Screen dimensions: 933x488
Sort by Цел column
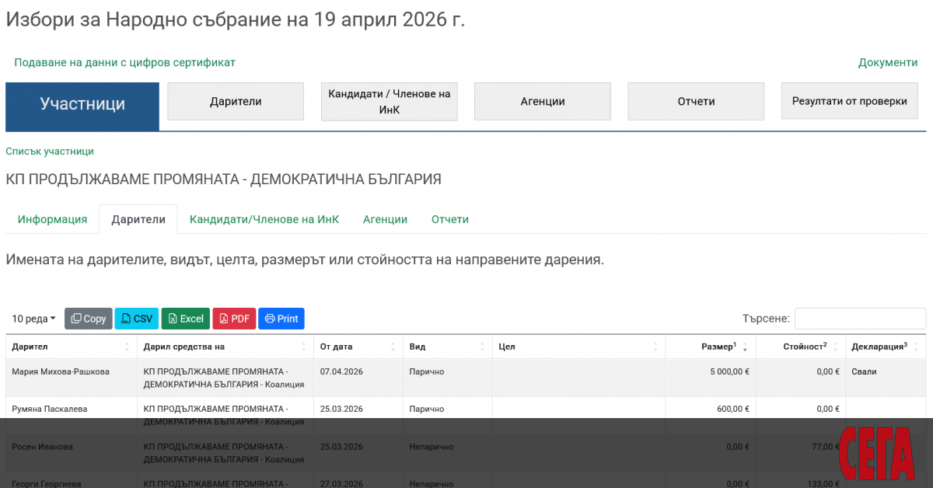(578, 347)
